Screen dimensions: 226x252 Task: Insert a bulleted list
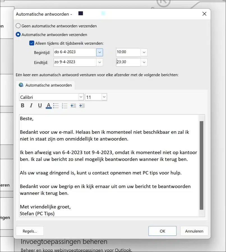[56, 106]
